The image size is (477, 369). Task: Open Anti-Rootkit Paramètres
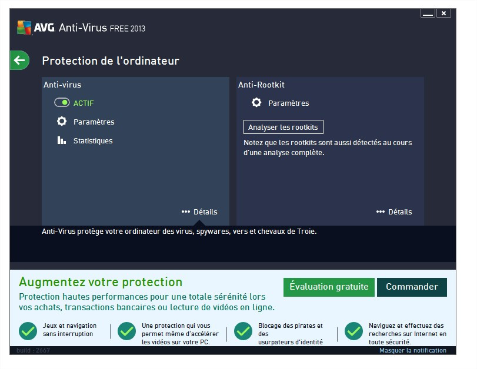tap(288, 103)
